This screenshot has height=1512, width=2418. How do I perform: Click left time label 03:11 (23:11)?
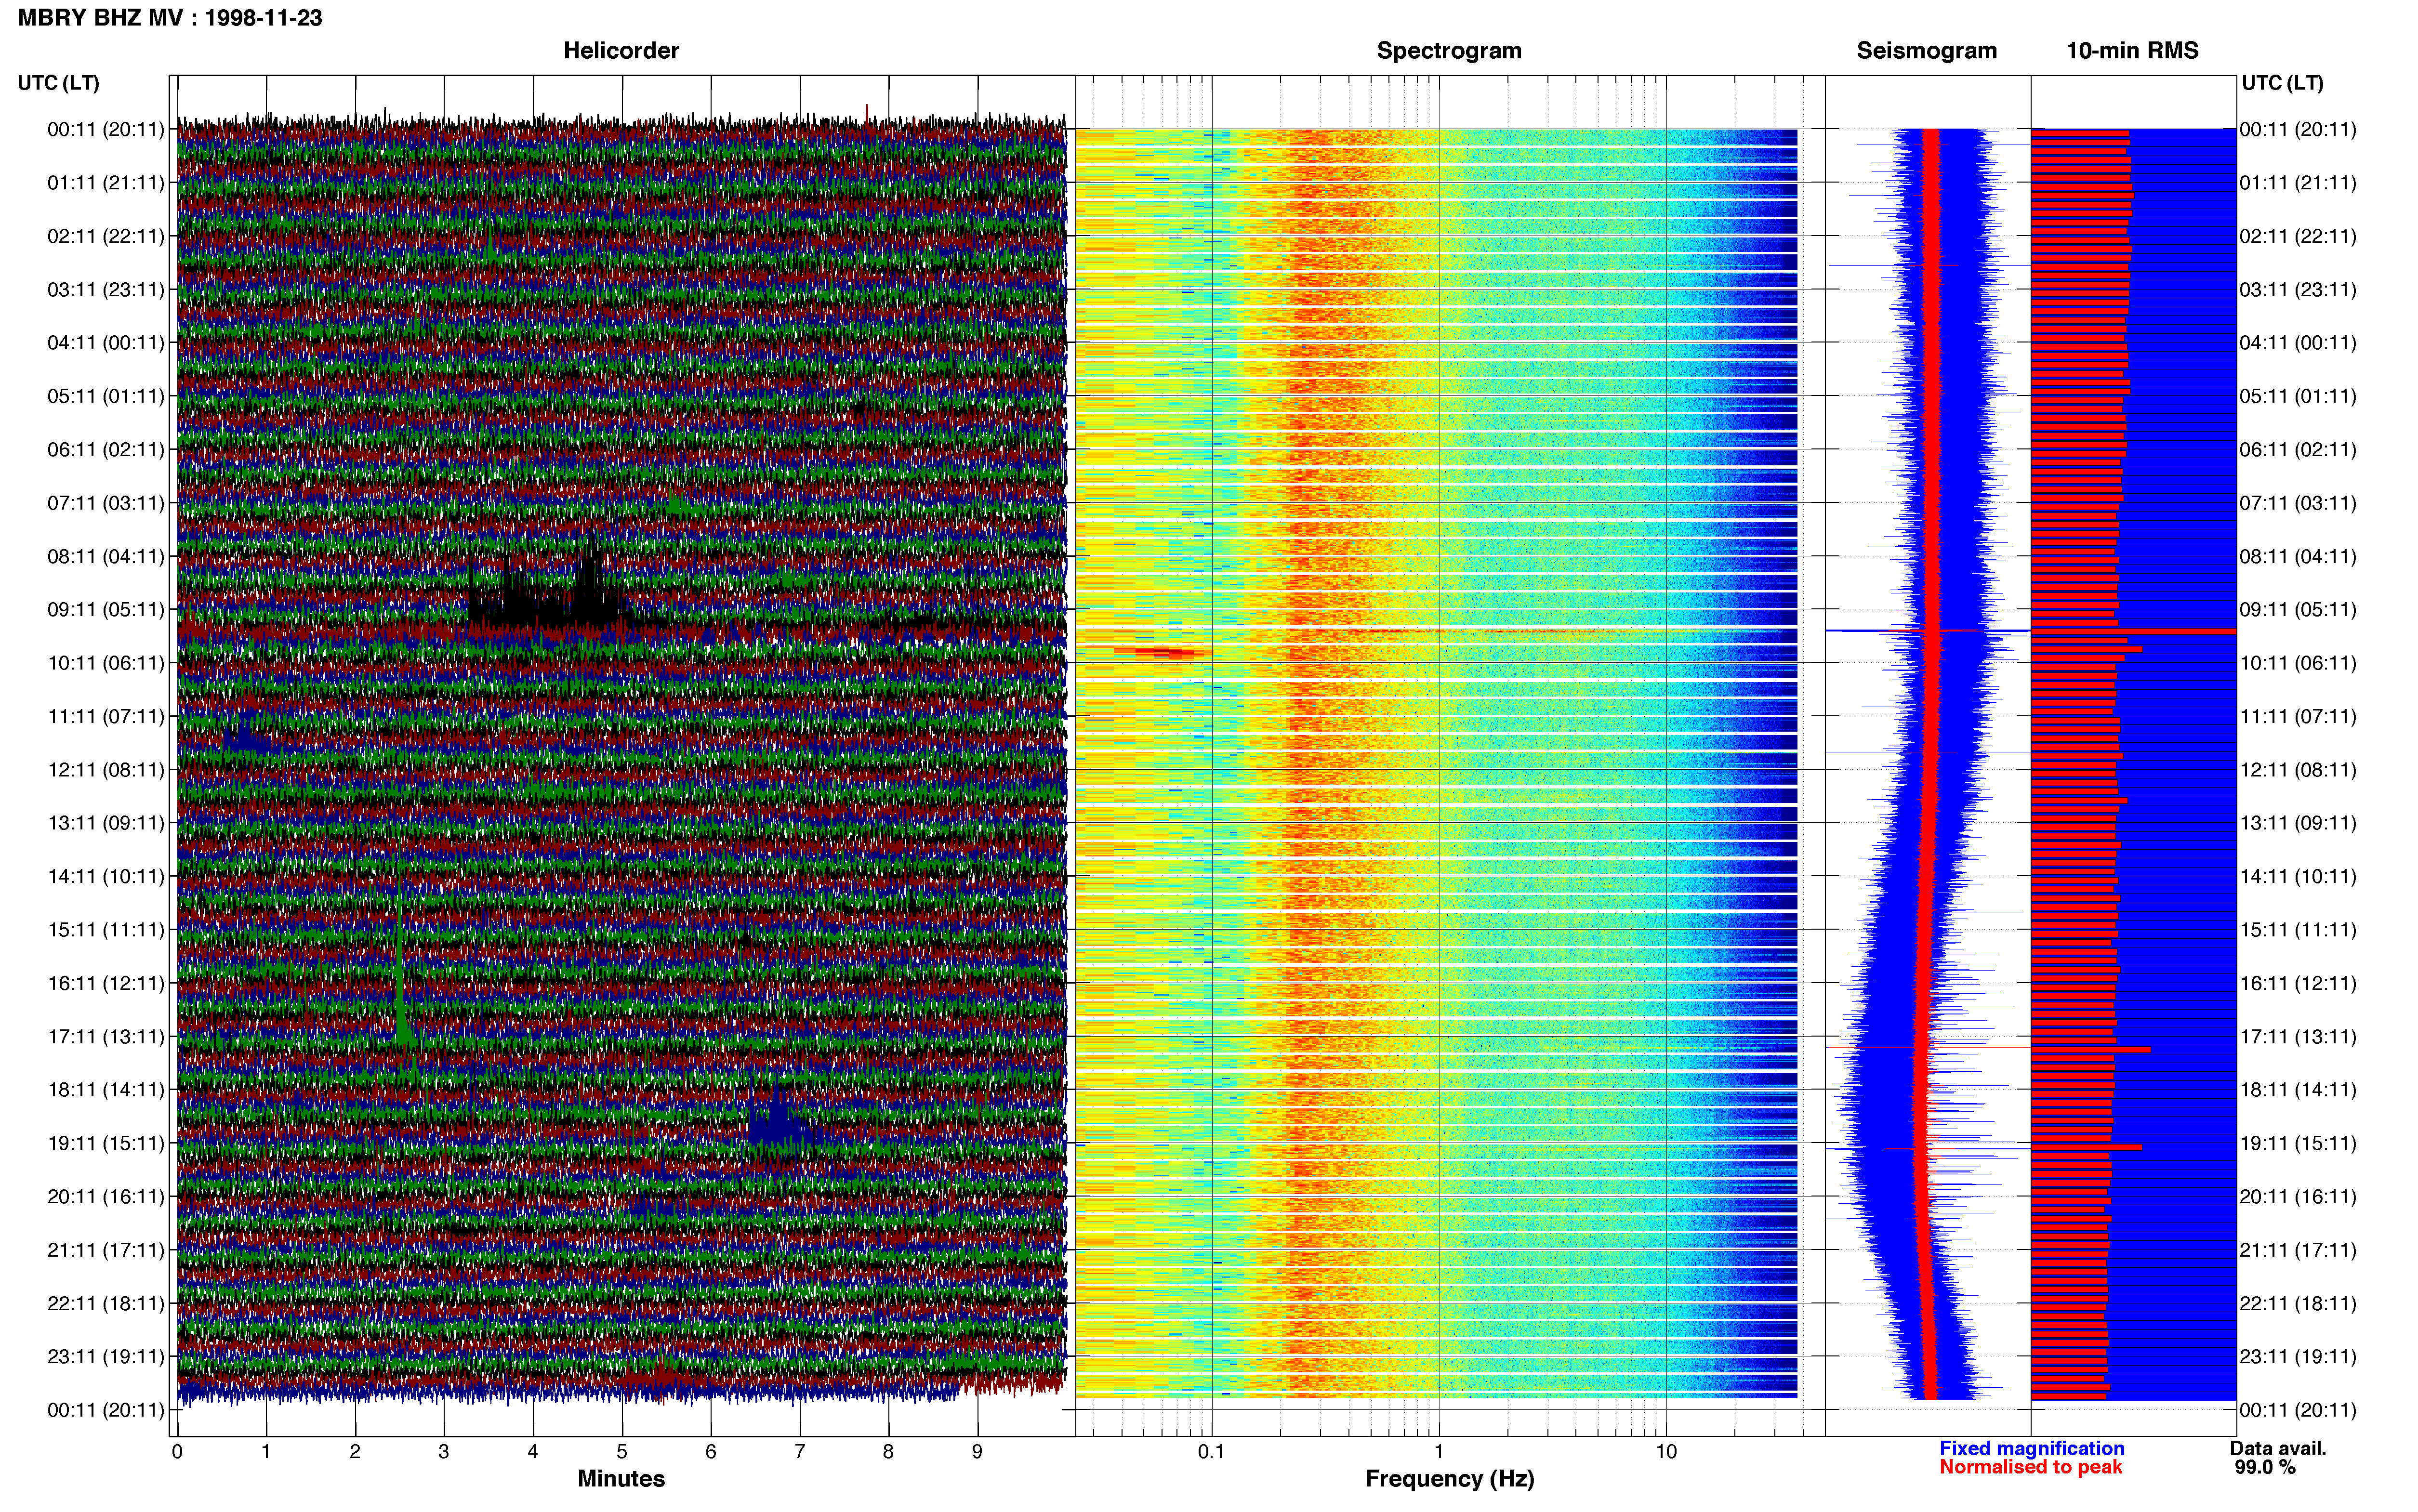[x=106, y=290]
